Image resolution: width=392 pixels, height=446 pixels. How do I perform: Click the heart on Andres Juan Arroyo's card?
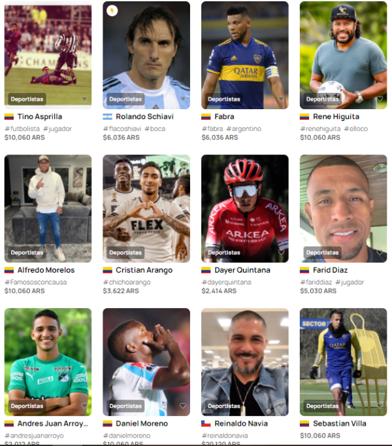coord(84,405)
